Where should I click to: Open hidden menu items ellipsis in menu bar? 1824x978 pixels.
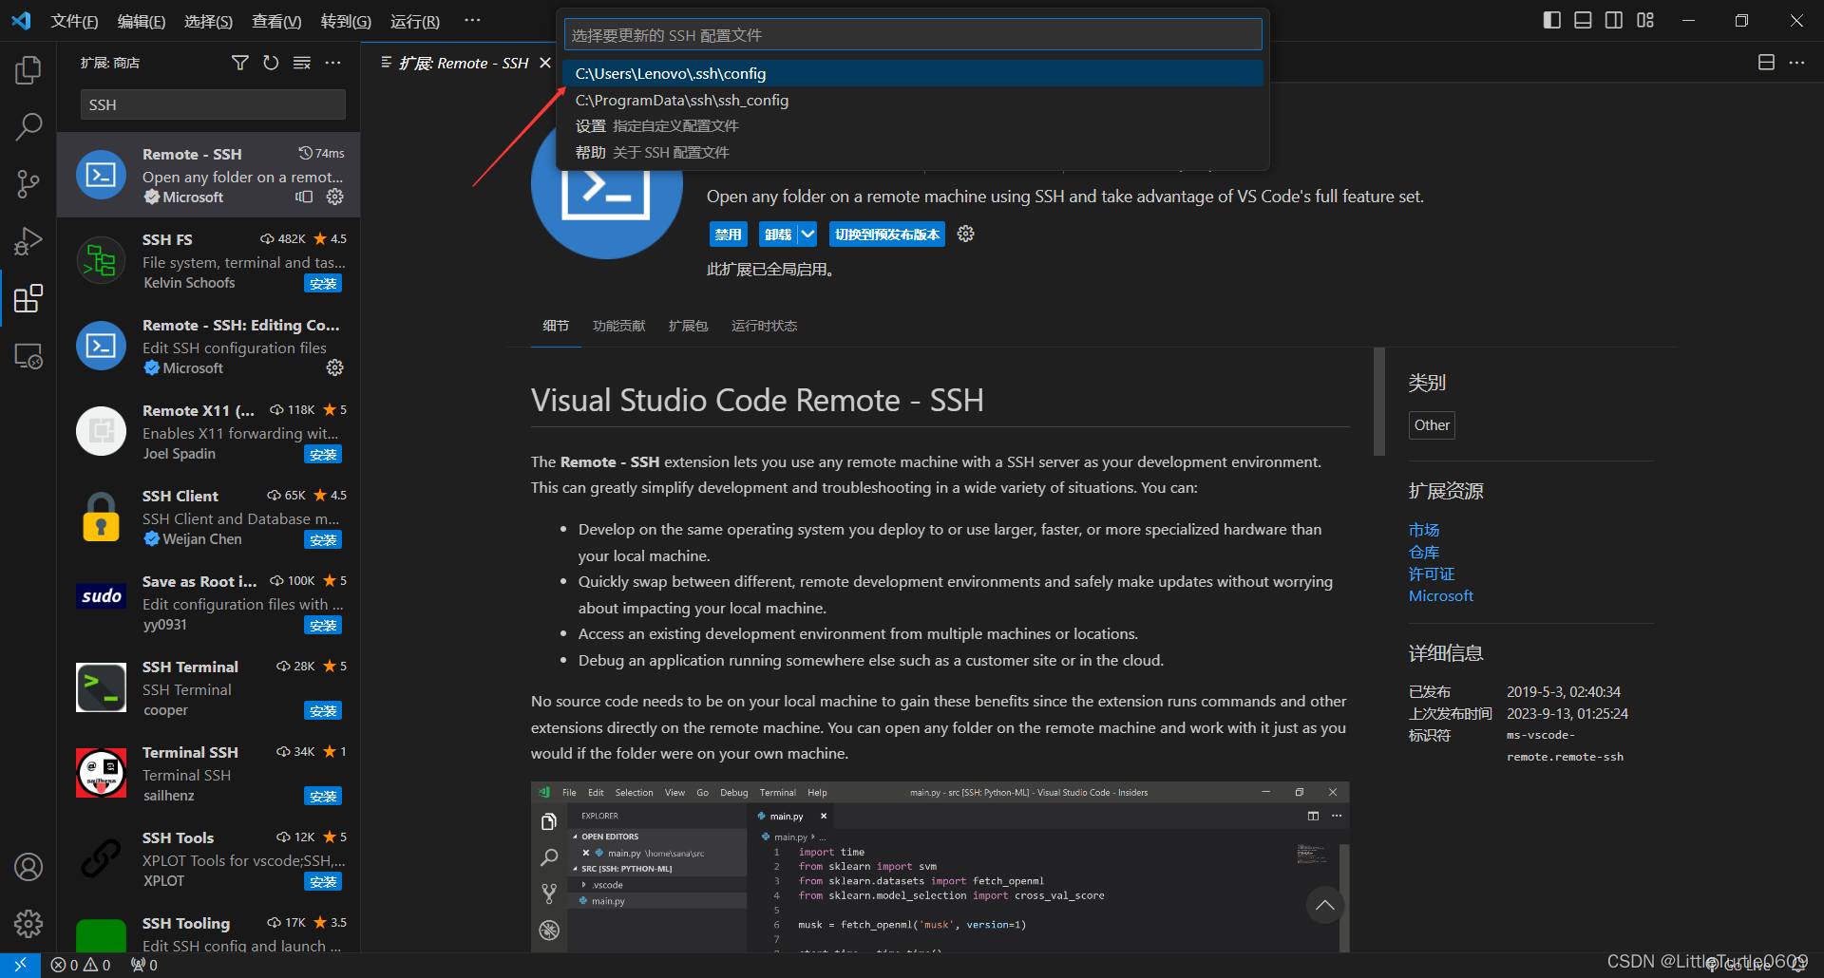pos(472,20)
